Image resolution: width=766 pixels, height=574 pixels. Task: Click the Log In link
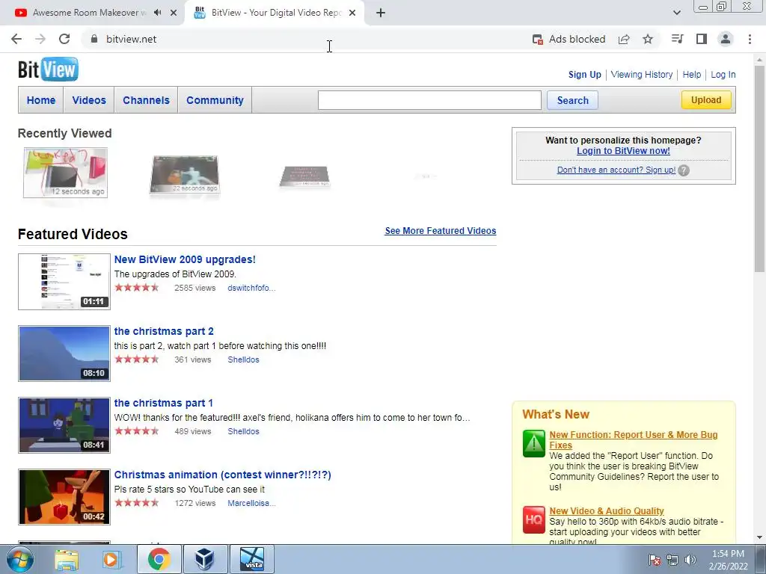pyautogui.click(x=723, y=75)
